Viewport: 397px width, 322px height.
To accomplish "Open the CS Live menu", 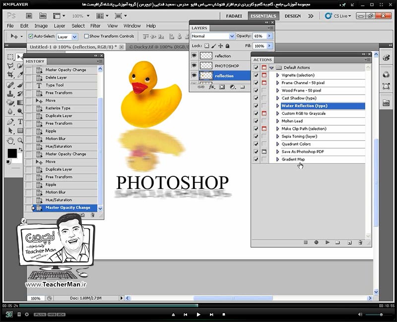I will [338, 16].
